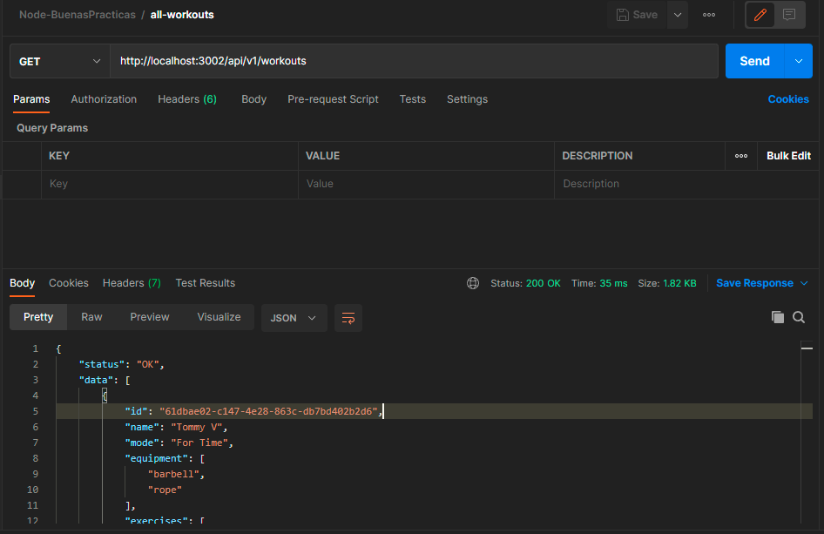This screenshot has width=824, height=534.
Task: Open the GET method selector
Action: pos(58,61)
